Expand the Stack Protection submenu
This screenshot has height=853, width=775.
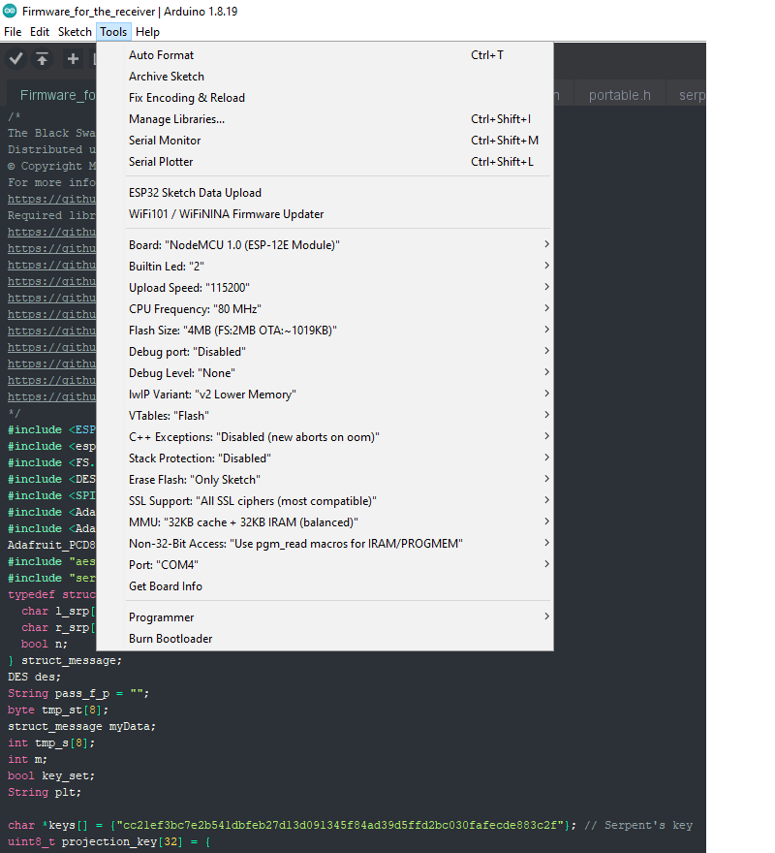pyautogui.click(x=325, y=458)
